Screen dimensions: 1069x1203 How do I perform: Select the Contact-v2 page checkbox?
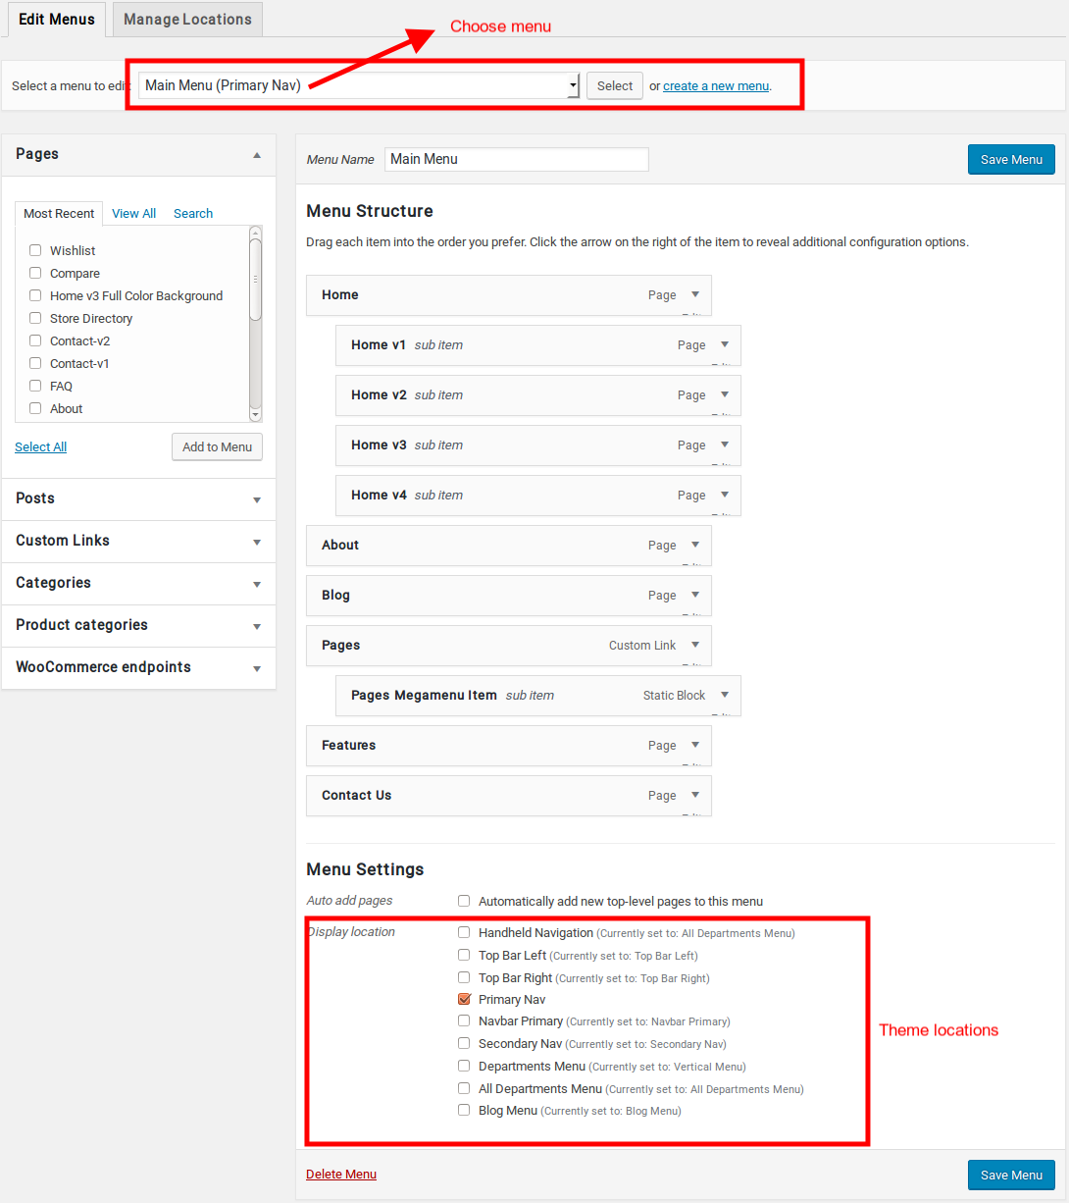tap(35, 340)
